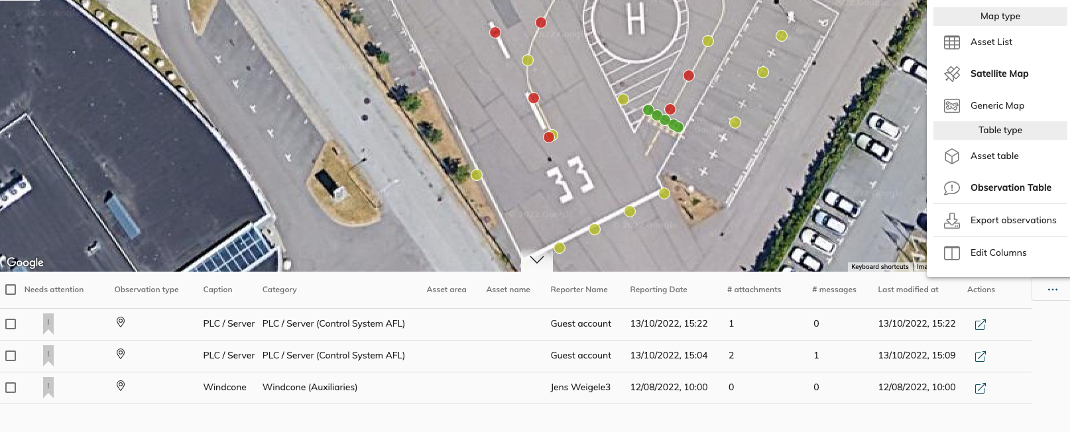Click the Asset List grid icon
The height and width of the screenshot is (432, 1070).
pyautogui.click(x=952, y=42)
